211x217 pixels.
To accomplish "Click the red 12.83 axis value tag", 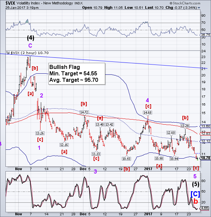I will point(206,134).
